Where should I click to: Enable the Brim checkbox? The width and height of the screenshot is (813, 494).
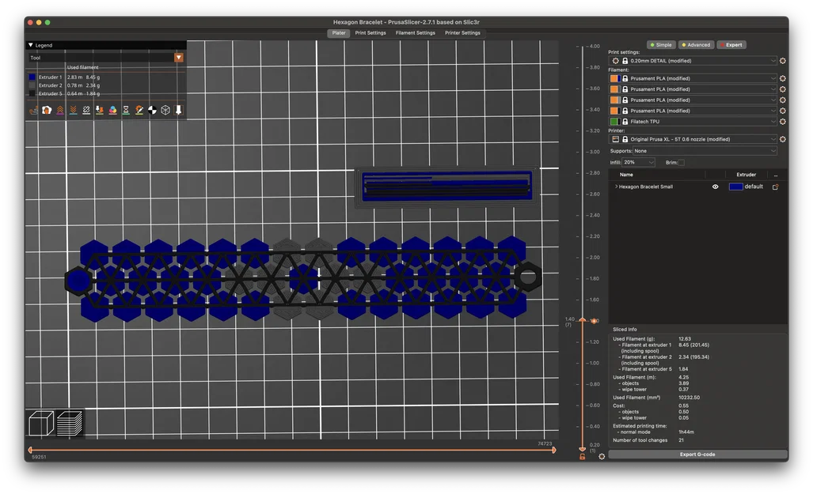pos(682,163)
